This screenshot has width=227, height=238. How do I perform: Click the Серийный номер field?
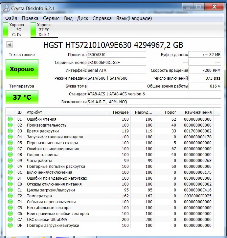pos(116,62)
